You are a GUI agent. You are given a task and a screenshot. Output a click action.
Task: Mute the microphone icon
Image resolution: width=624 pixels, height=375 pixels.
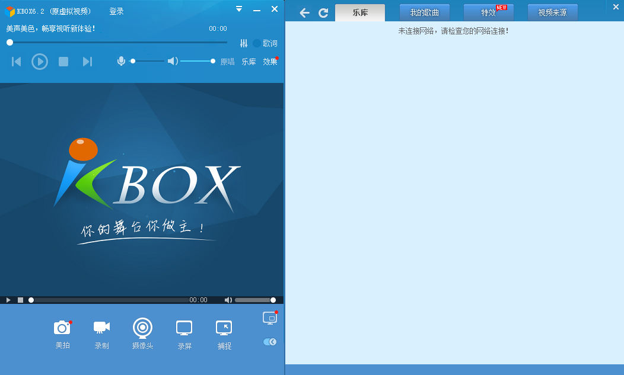121,61
